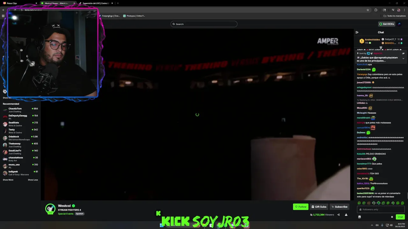Go back with browser back arrow

coord(4,10)
